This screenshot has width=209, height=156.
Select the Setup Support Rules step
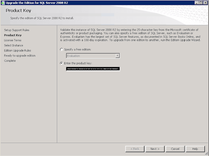(x=17, y=30)
